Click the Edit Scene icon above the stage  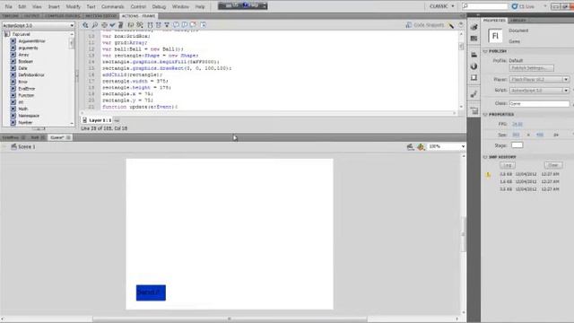pyautogui.click(x=411, y=147)
